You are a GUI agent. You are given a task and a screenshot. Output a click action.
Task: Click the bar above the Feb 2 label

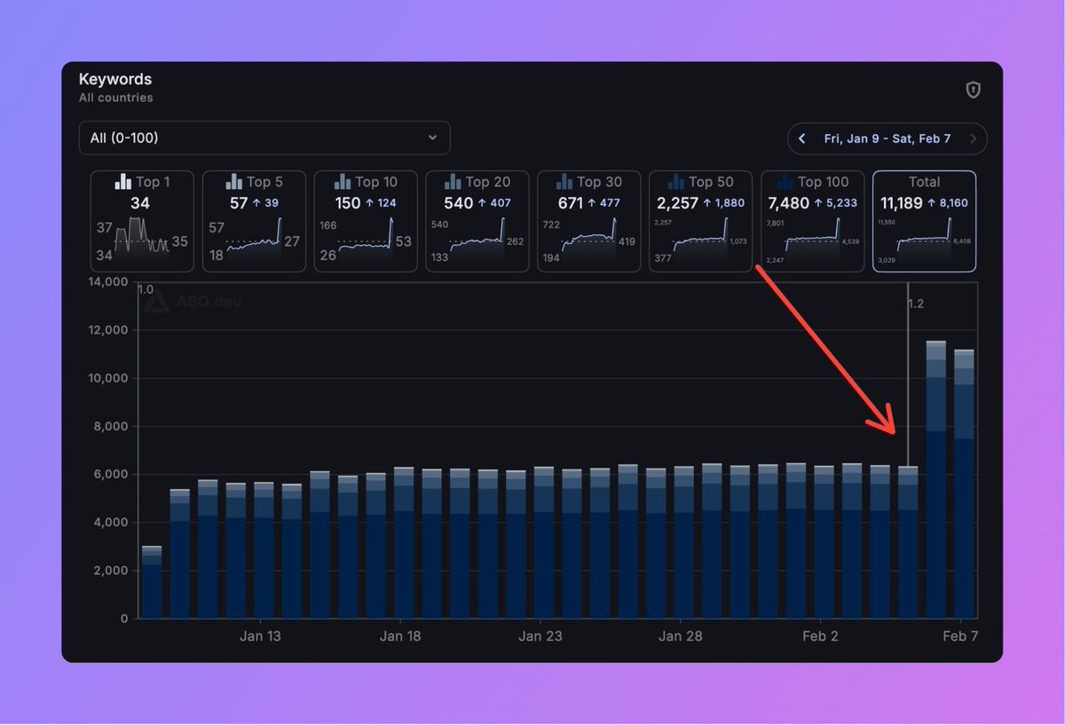click(x=824, y=542)
